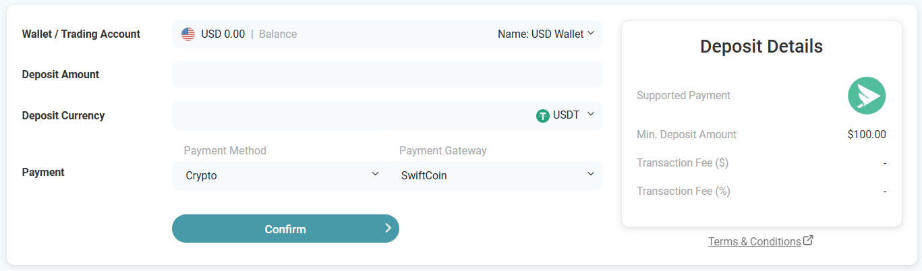Screen dimensions: 922x271
Task: Click the green Tether USDT icon
Action: point(543,115)
